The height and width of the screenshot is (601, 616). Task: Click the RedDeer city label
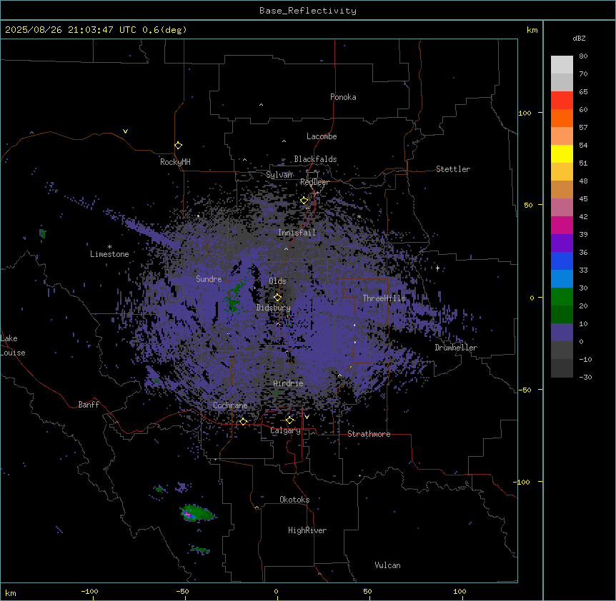314,182
